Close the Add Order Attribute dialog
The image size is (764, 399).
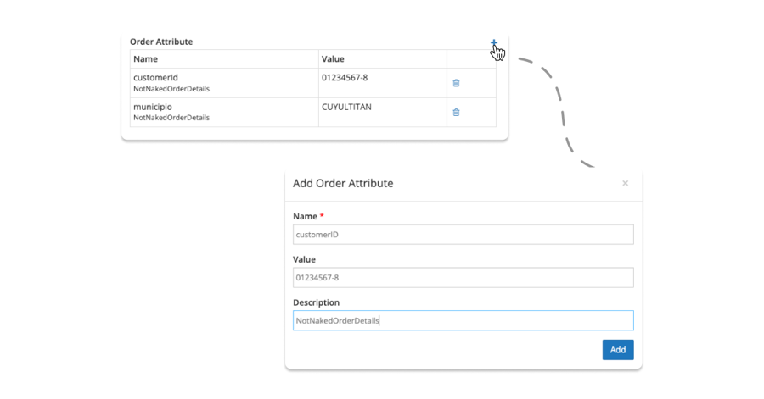[x=626, y=183]
